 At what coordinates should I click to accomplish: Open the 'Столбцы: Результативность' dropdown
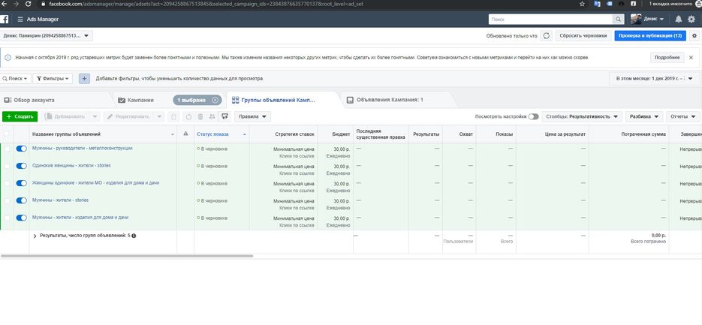[x=583, y=116]
